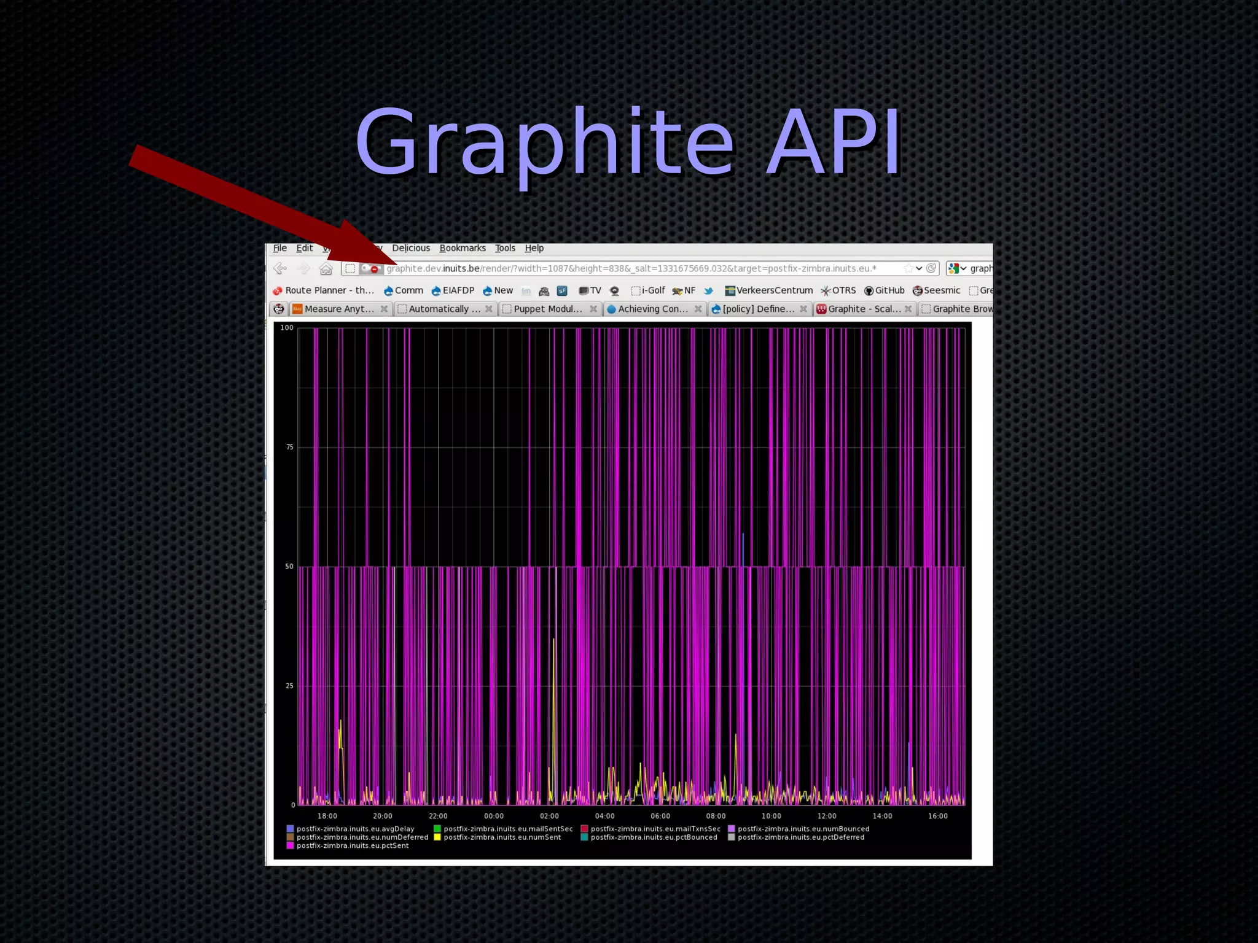Open the VerkeersCentrum bookmark
The height and width of the screenshot is (943, 1258).
click(768, 290)
